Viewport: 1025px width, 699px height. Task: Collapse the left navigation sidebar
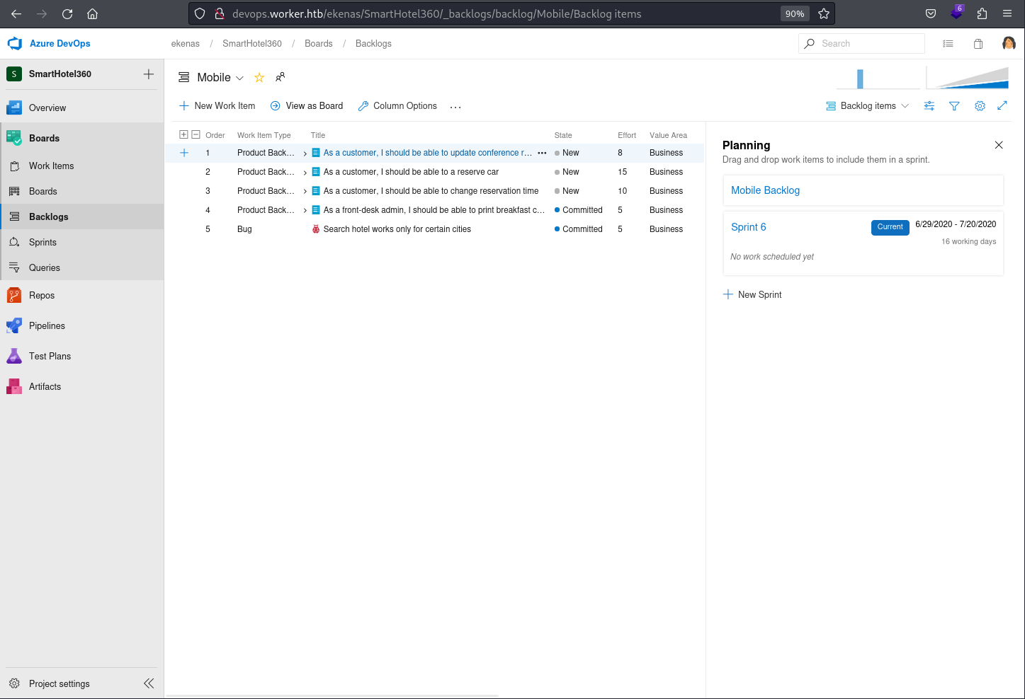pyautogui.click(x=149, y=683)
